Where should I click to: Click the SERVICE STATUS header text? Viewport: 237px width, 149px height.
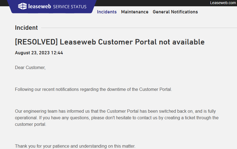pos(70,7)
